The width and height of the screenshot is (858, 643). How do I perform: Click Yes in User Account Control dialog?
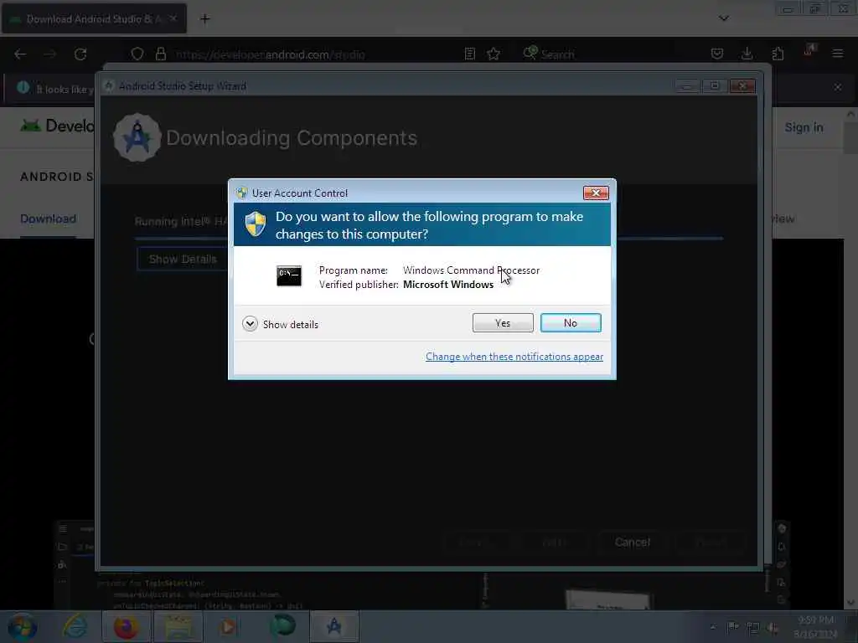[x=503, y=323]
